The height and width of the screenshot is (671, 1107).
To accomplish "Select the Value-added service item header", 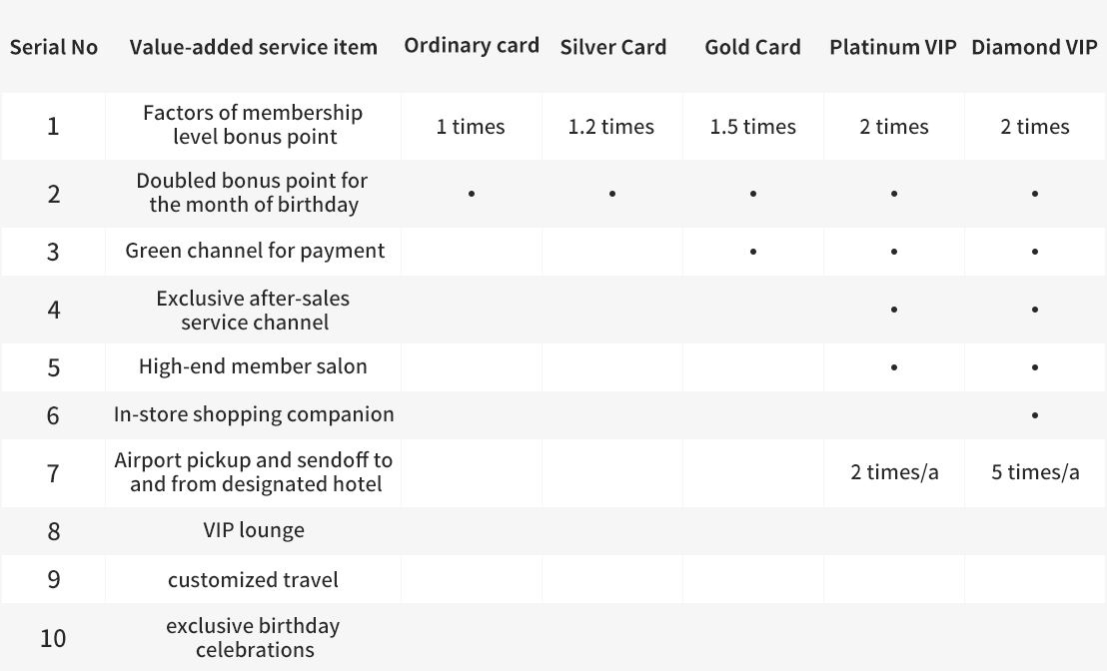I will [x=254, y=47].
